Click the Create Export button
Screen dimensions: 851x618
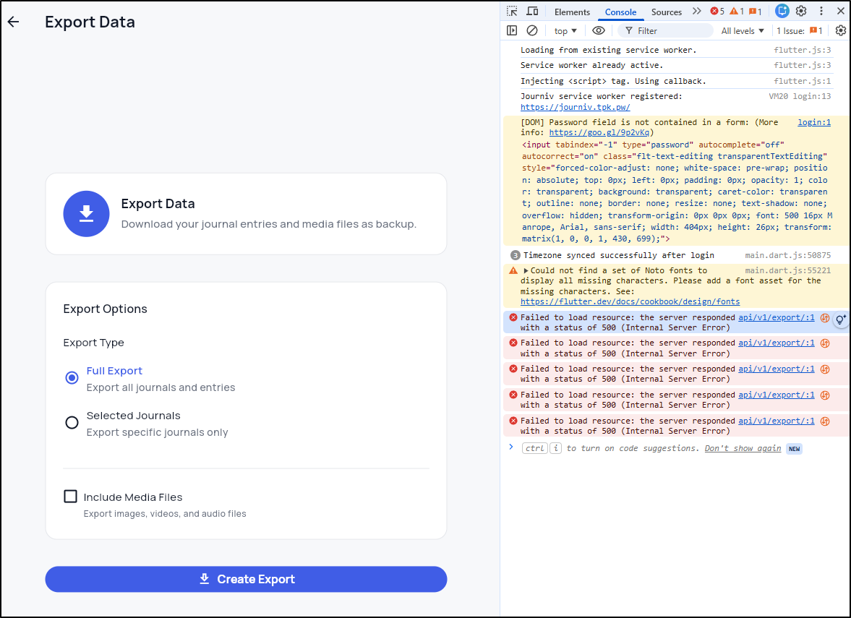(246, 579)
